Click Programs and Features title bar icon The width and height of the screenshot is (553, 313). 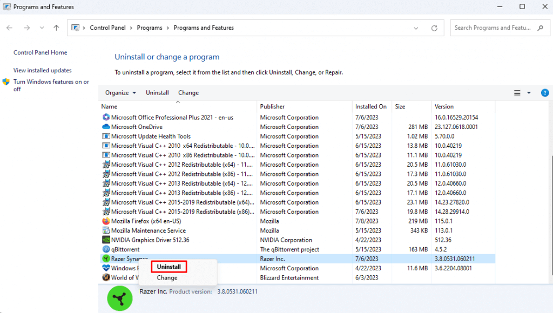[x=6, y=6]
